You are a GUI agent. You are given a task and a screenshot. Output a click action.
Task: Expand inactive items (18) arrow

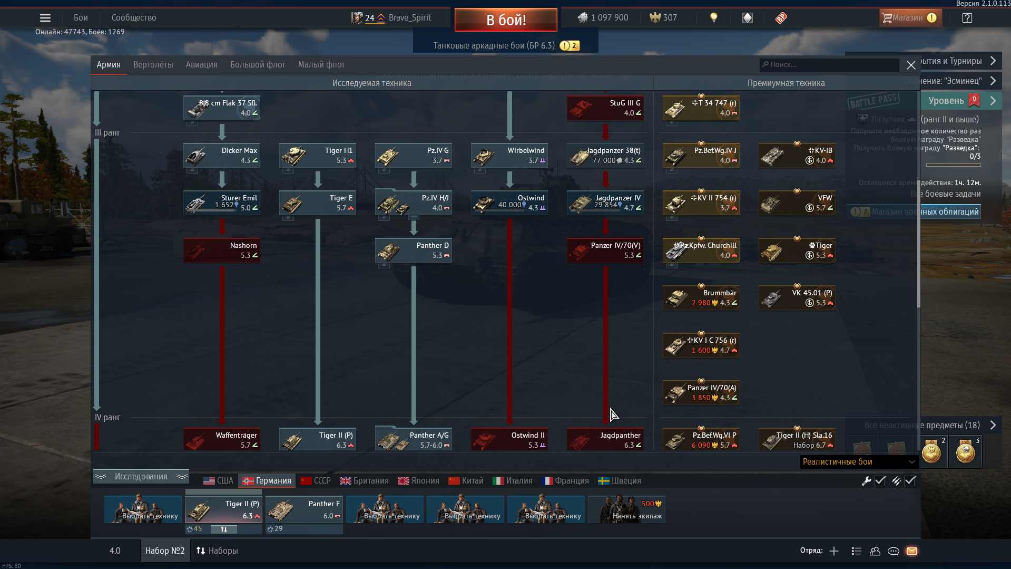[993, 425]
